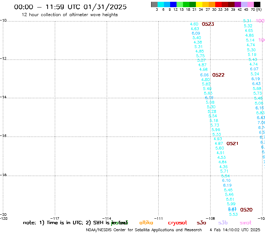Click the cryosat satellite legend name
Viewport: 265px width, 233px height.
tap(178, 223)
